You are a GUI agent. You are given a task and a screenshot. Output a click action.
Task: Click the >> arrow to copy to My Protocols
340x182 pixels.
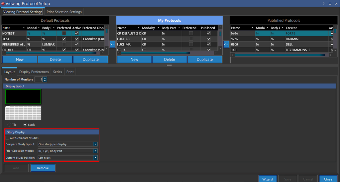112,44
